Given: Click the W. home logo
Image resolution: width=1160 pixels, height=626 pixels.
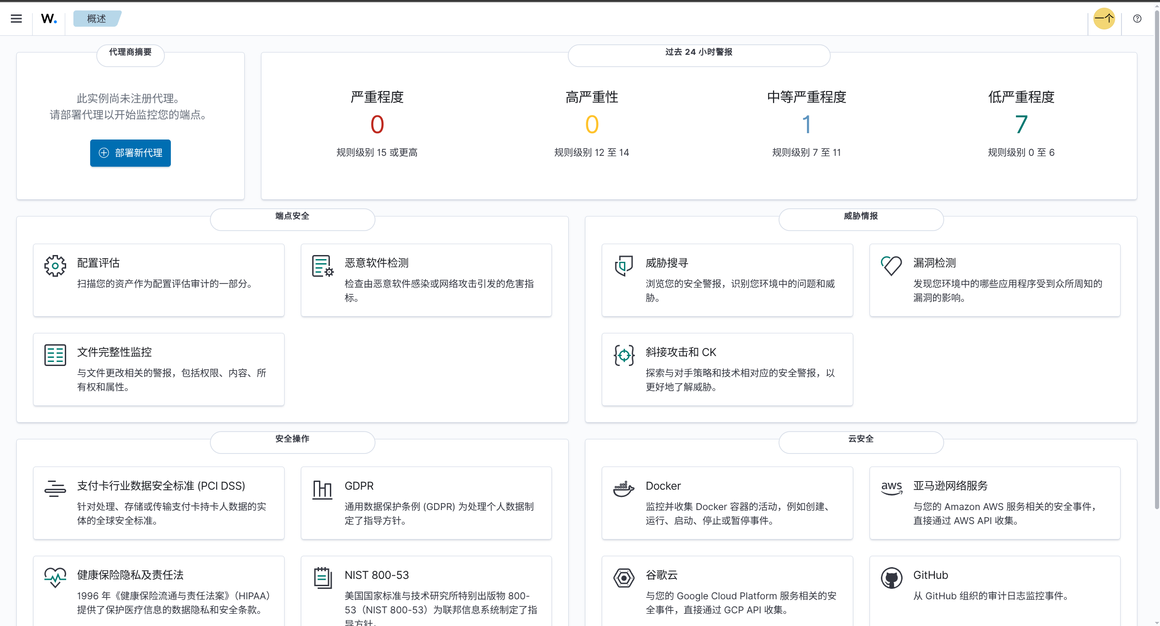Looking at the screenshot, I should point(48,19).
